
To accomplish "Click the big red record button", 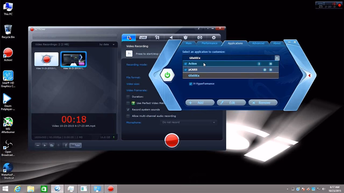I will point(172,141).
